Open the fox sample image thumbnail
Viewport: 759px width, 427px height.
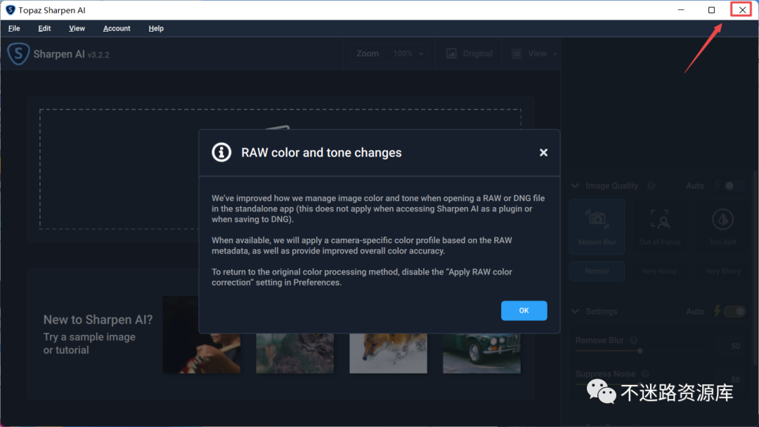tap(388, 353)
